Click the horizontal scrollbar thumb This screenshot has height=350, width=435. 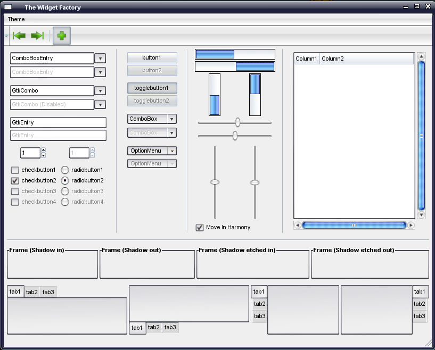click(x=354, y=226)
